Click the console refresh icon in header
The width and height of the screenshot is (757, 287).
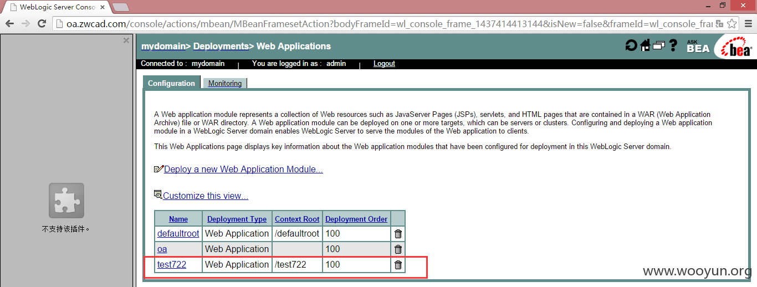[631, 46]
